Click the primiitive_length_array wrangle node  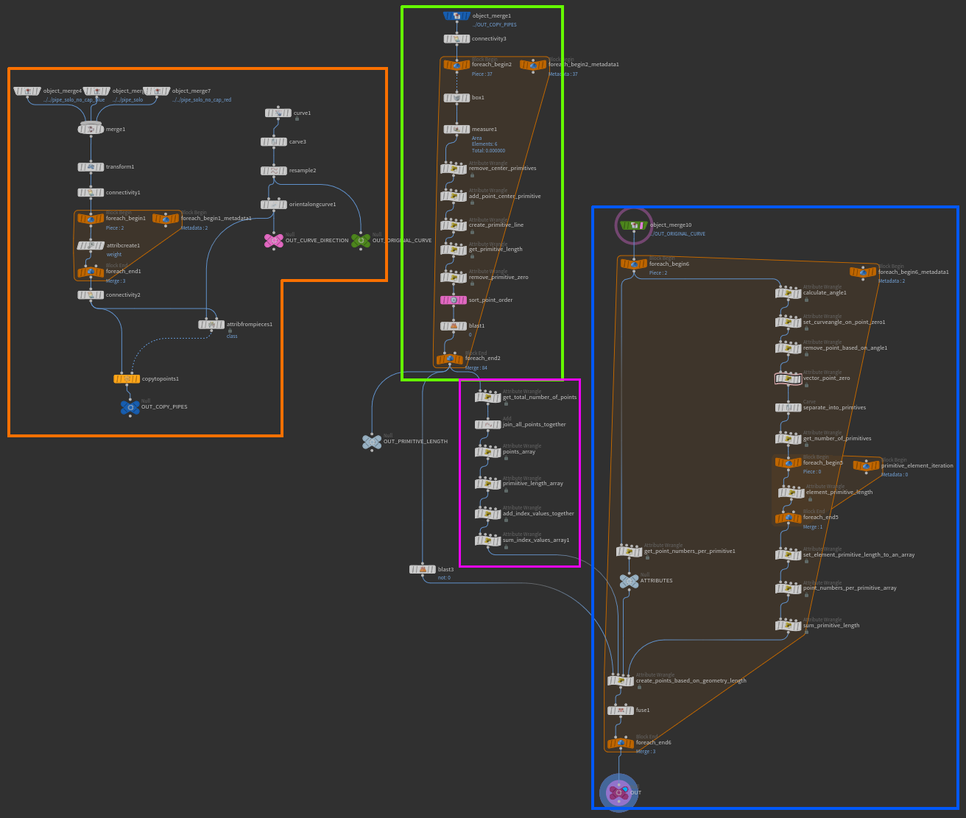(487, 484)
